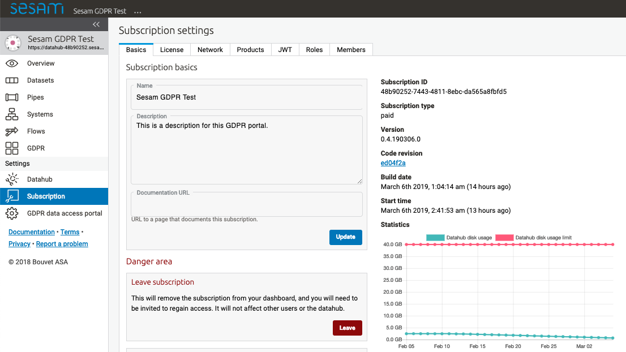
Task: Click the red Leave button
Action: click(348, 328)
